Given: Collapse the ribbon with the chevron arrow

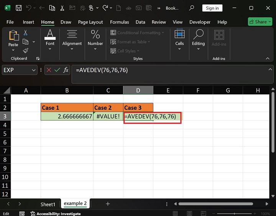Looking at the screenshot, I should tap(268, 58).
